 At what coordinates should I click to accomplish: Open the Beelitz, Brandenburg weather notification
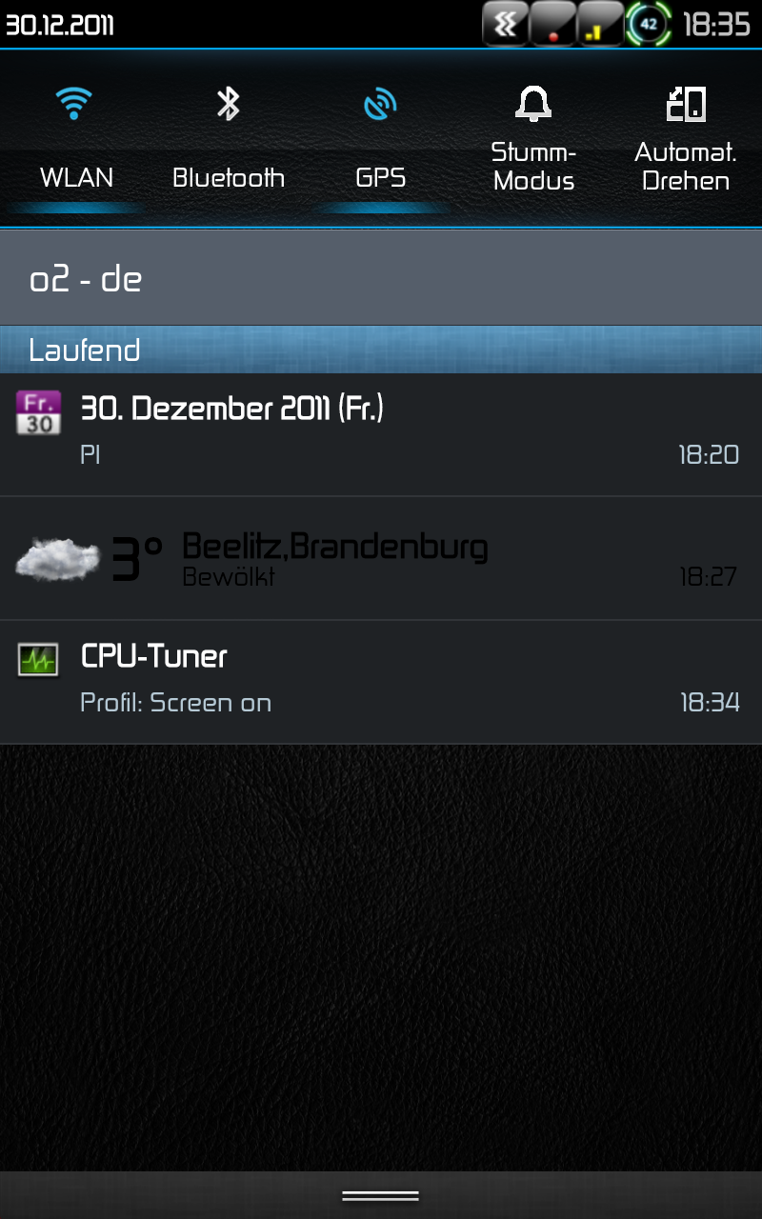point(381,558)
